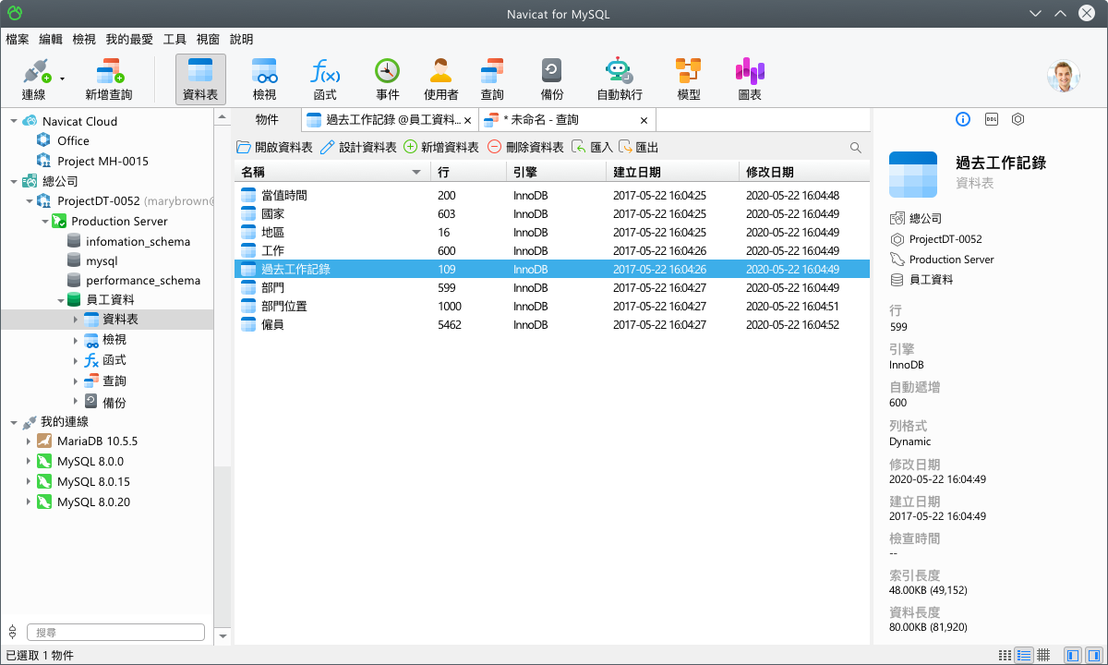Click the sidebar 搜尋 search field
The height and width of the screenshot is (665, 1108).
click(115, 633)
